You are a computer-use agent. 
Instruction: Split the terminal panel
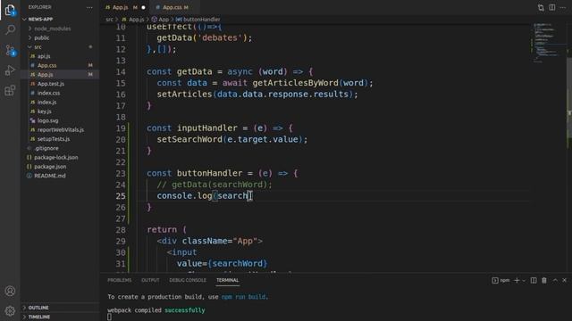click(x=534, y=280)
